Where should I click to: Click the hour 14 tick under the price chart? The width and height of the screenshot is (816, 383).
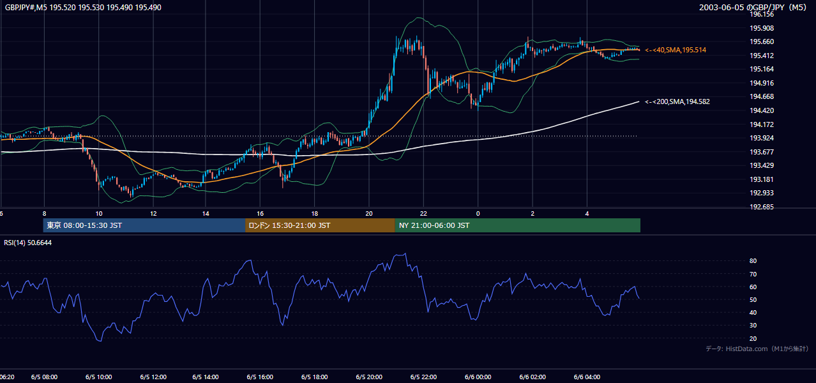pos(206,213)
